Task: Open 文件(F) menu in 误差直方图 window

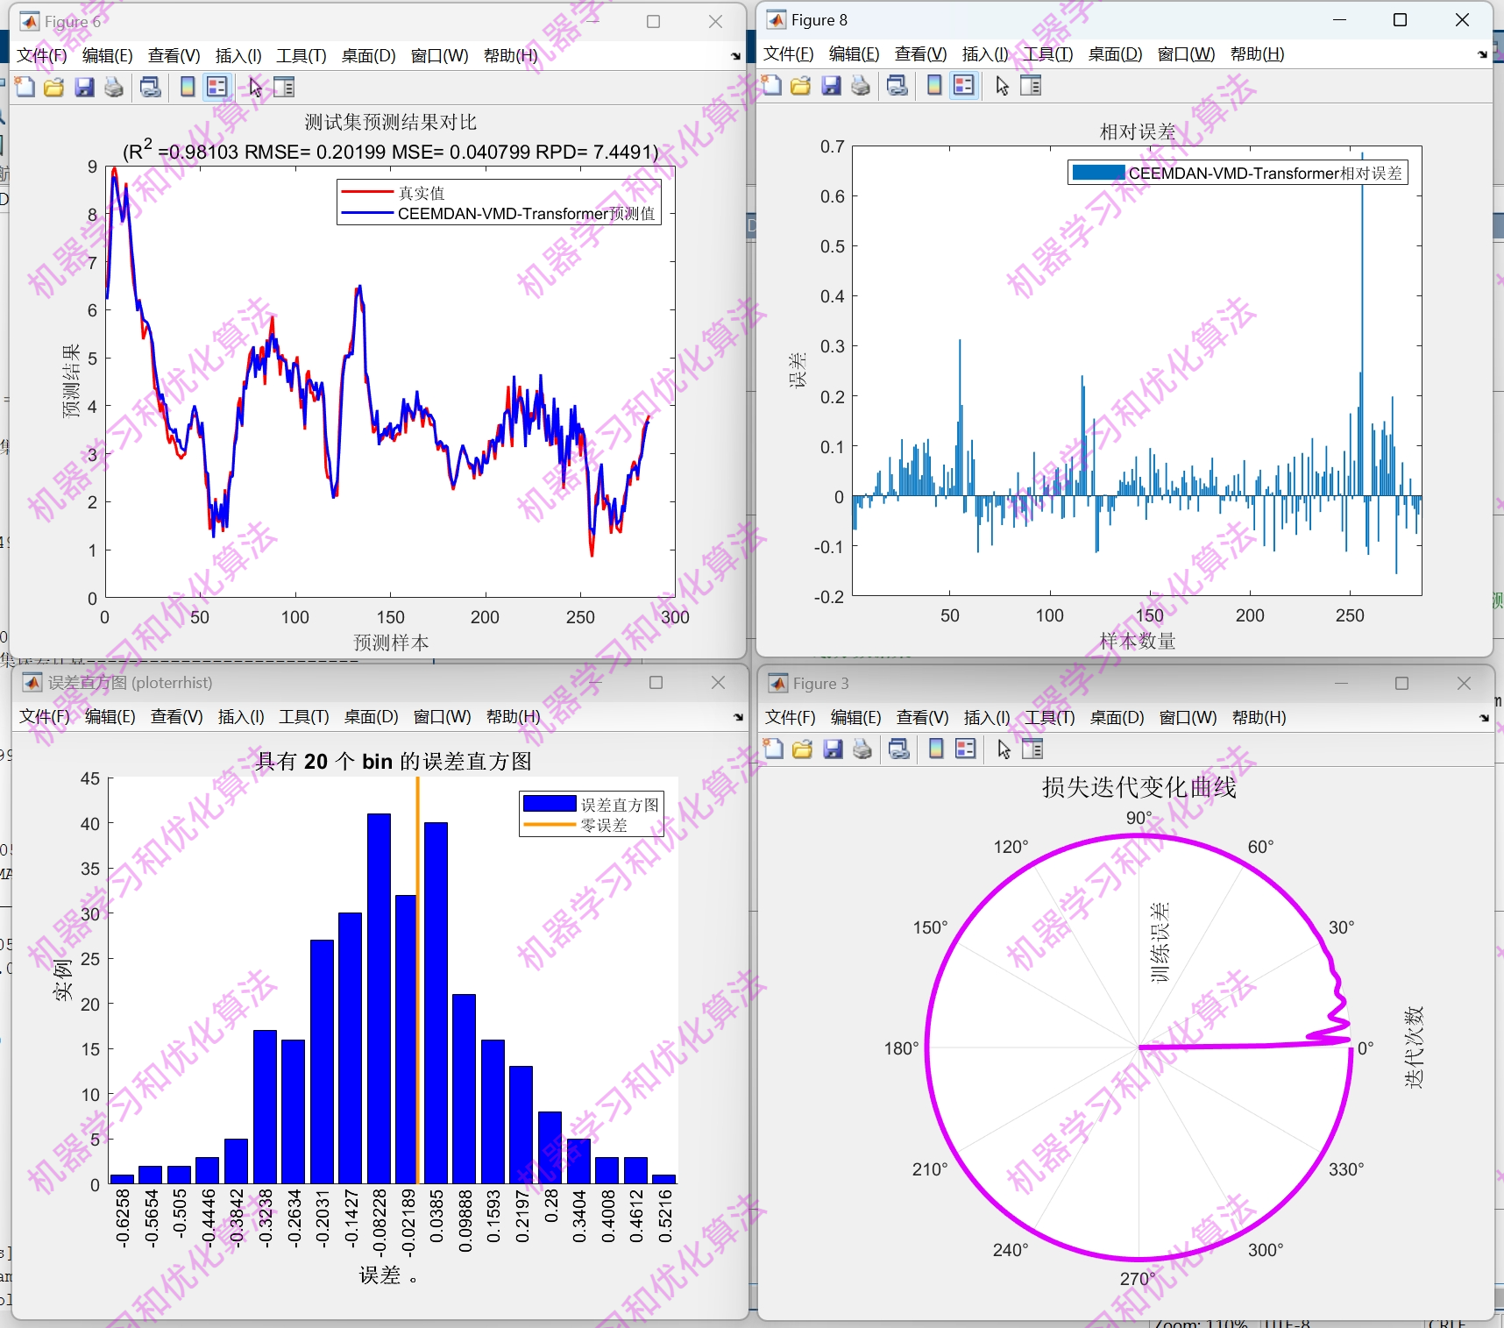Action: pyautogui.click(x=45, y=717)
